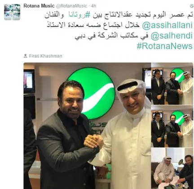Visit the @salhendi mention
The image size is (194, 189).
point(172,36)
